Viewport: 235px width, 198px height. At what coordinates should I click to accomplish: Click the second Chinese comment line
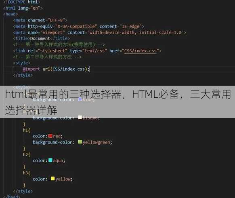coord(47,57)
